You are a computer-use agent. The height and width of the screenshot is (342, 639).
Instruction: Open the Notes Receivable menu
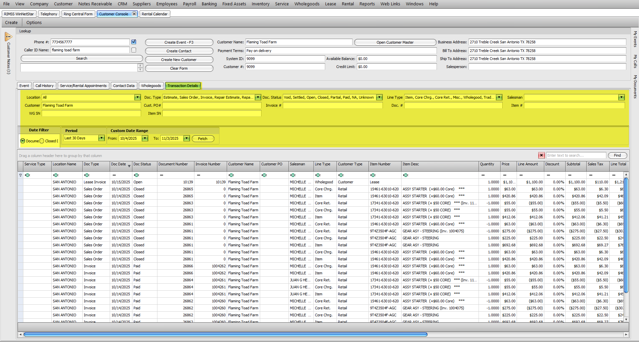click(x=95, y=4)
